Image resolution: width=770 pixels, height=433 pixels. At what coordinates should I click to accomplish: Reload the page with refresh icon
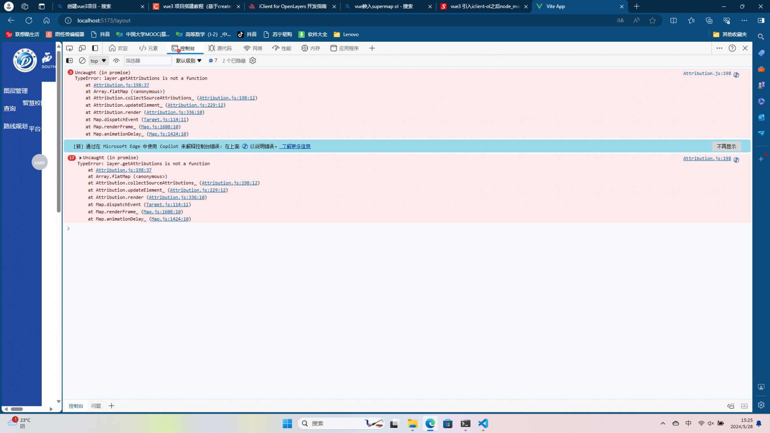(29, 20)
